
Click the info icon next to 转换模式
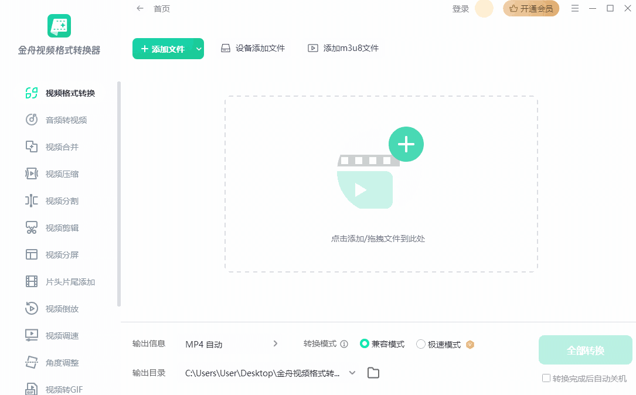pos(344,344)
